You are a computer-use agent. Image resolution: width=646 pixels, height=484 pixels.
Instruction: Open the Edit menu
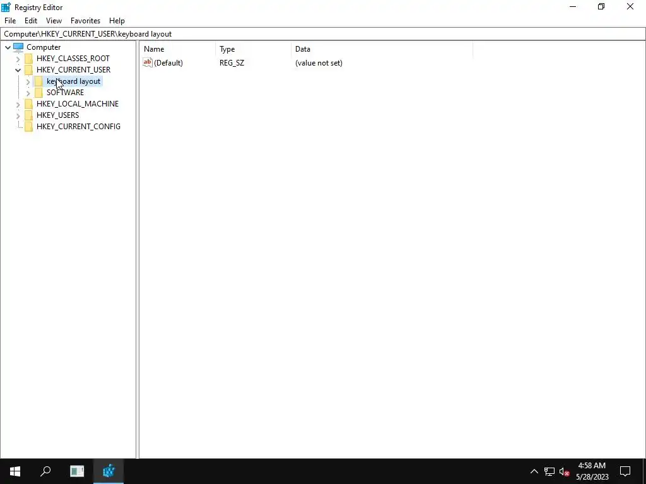point(31,21)
